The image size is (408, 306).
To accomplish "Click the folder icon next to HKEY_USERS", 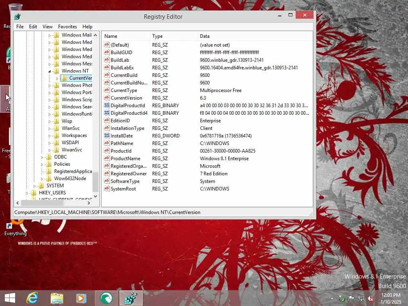I will (34, 192).
